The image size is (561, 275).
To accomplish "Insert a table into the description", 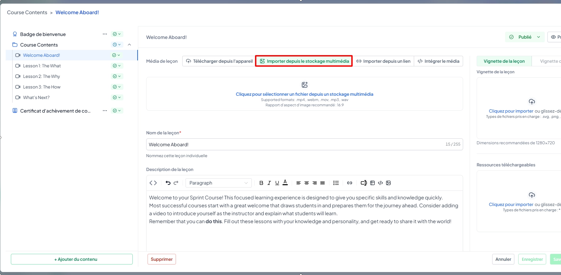I will tap(372, 183).
